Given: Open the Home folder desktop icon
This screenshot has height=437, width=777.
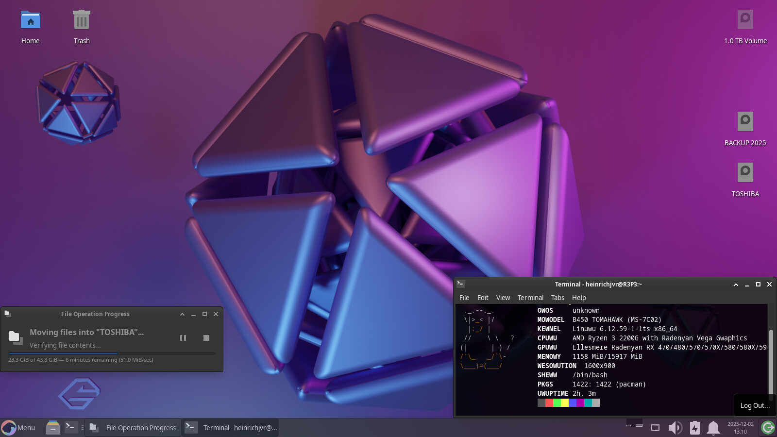Looking at the screenshot, I should pyautogui.click(x=30, y=21).
